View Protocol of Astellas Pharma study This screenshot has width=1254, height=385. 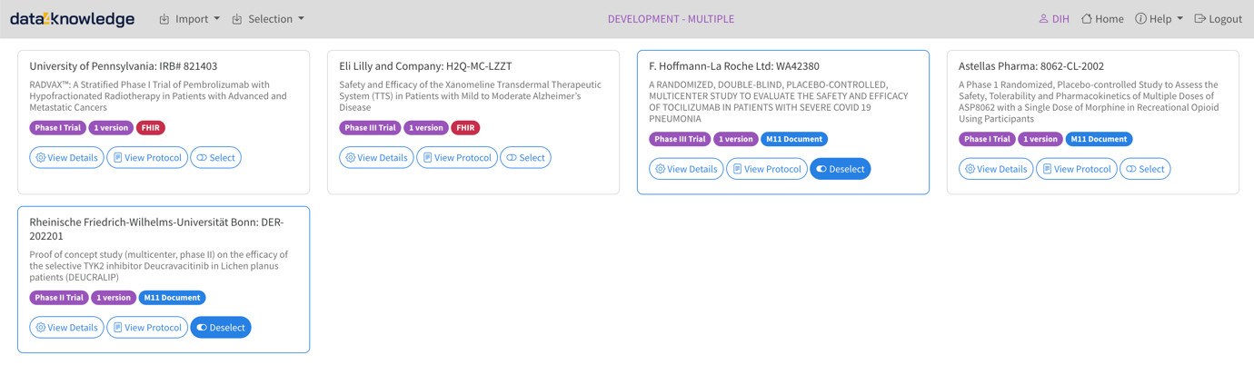pos(1076,169)
